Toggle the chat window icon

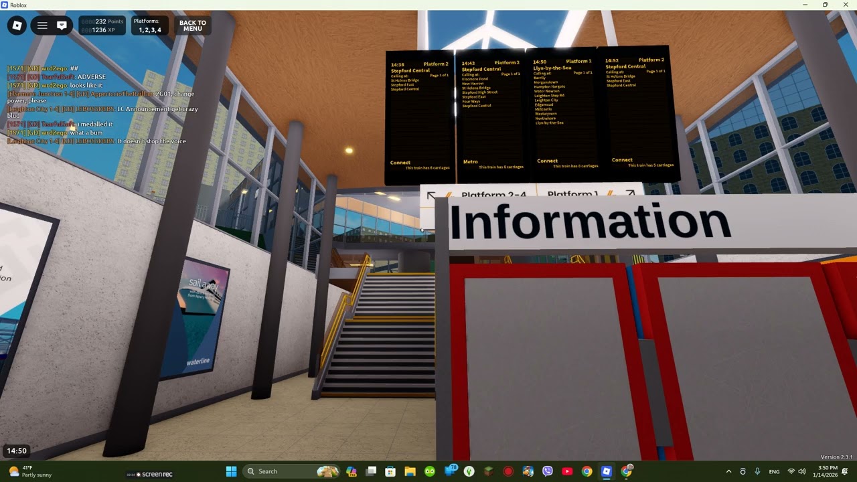pos(62,25)
